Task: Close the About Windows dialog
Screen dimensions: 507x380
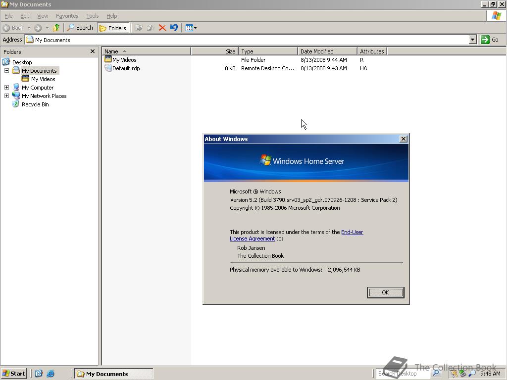Action: pyautogui.click(x=403, y=139)
